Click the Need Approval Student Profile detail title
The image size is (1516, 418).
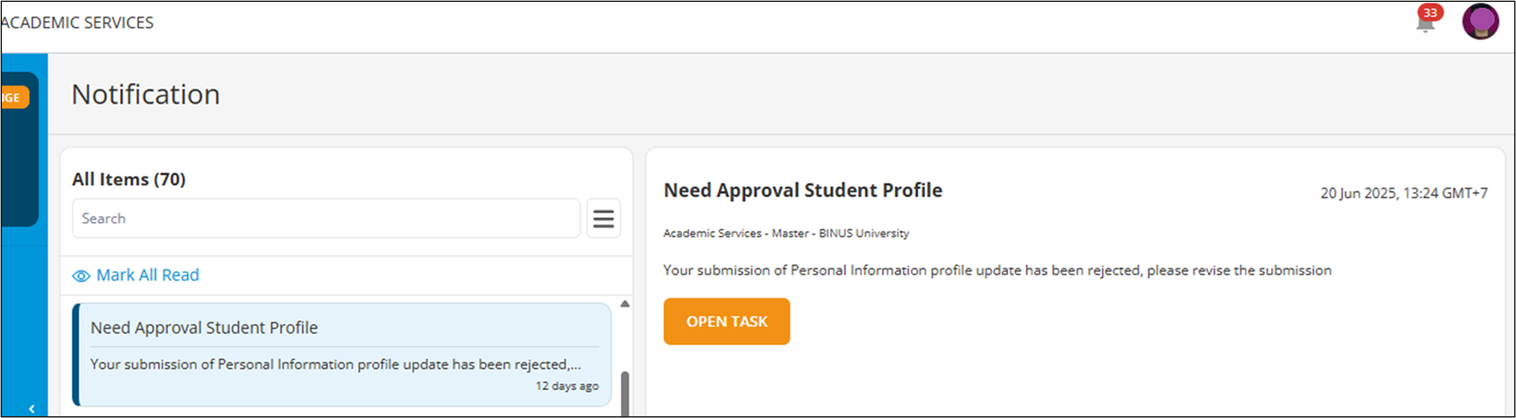coord(803,190)
